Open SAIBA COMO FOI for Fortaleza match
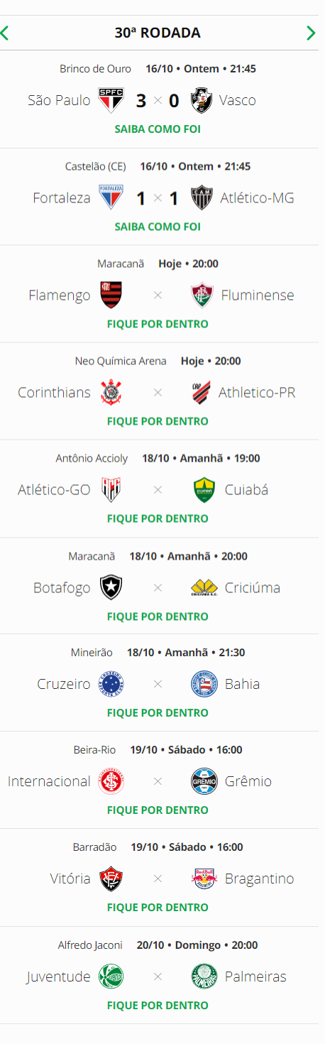Image resolution: width=325 pixels, height=1044 pixels. pyautogui.click(x=158, y=227)
